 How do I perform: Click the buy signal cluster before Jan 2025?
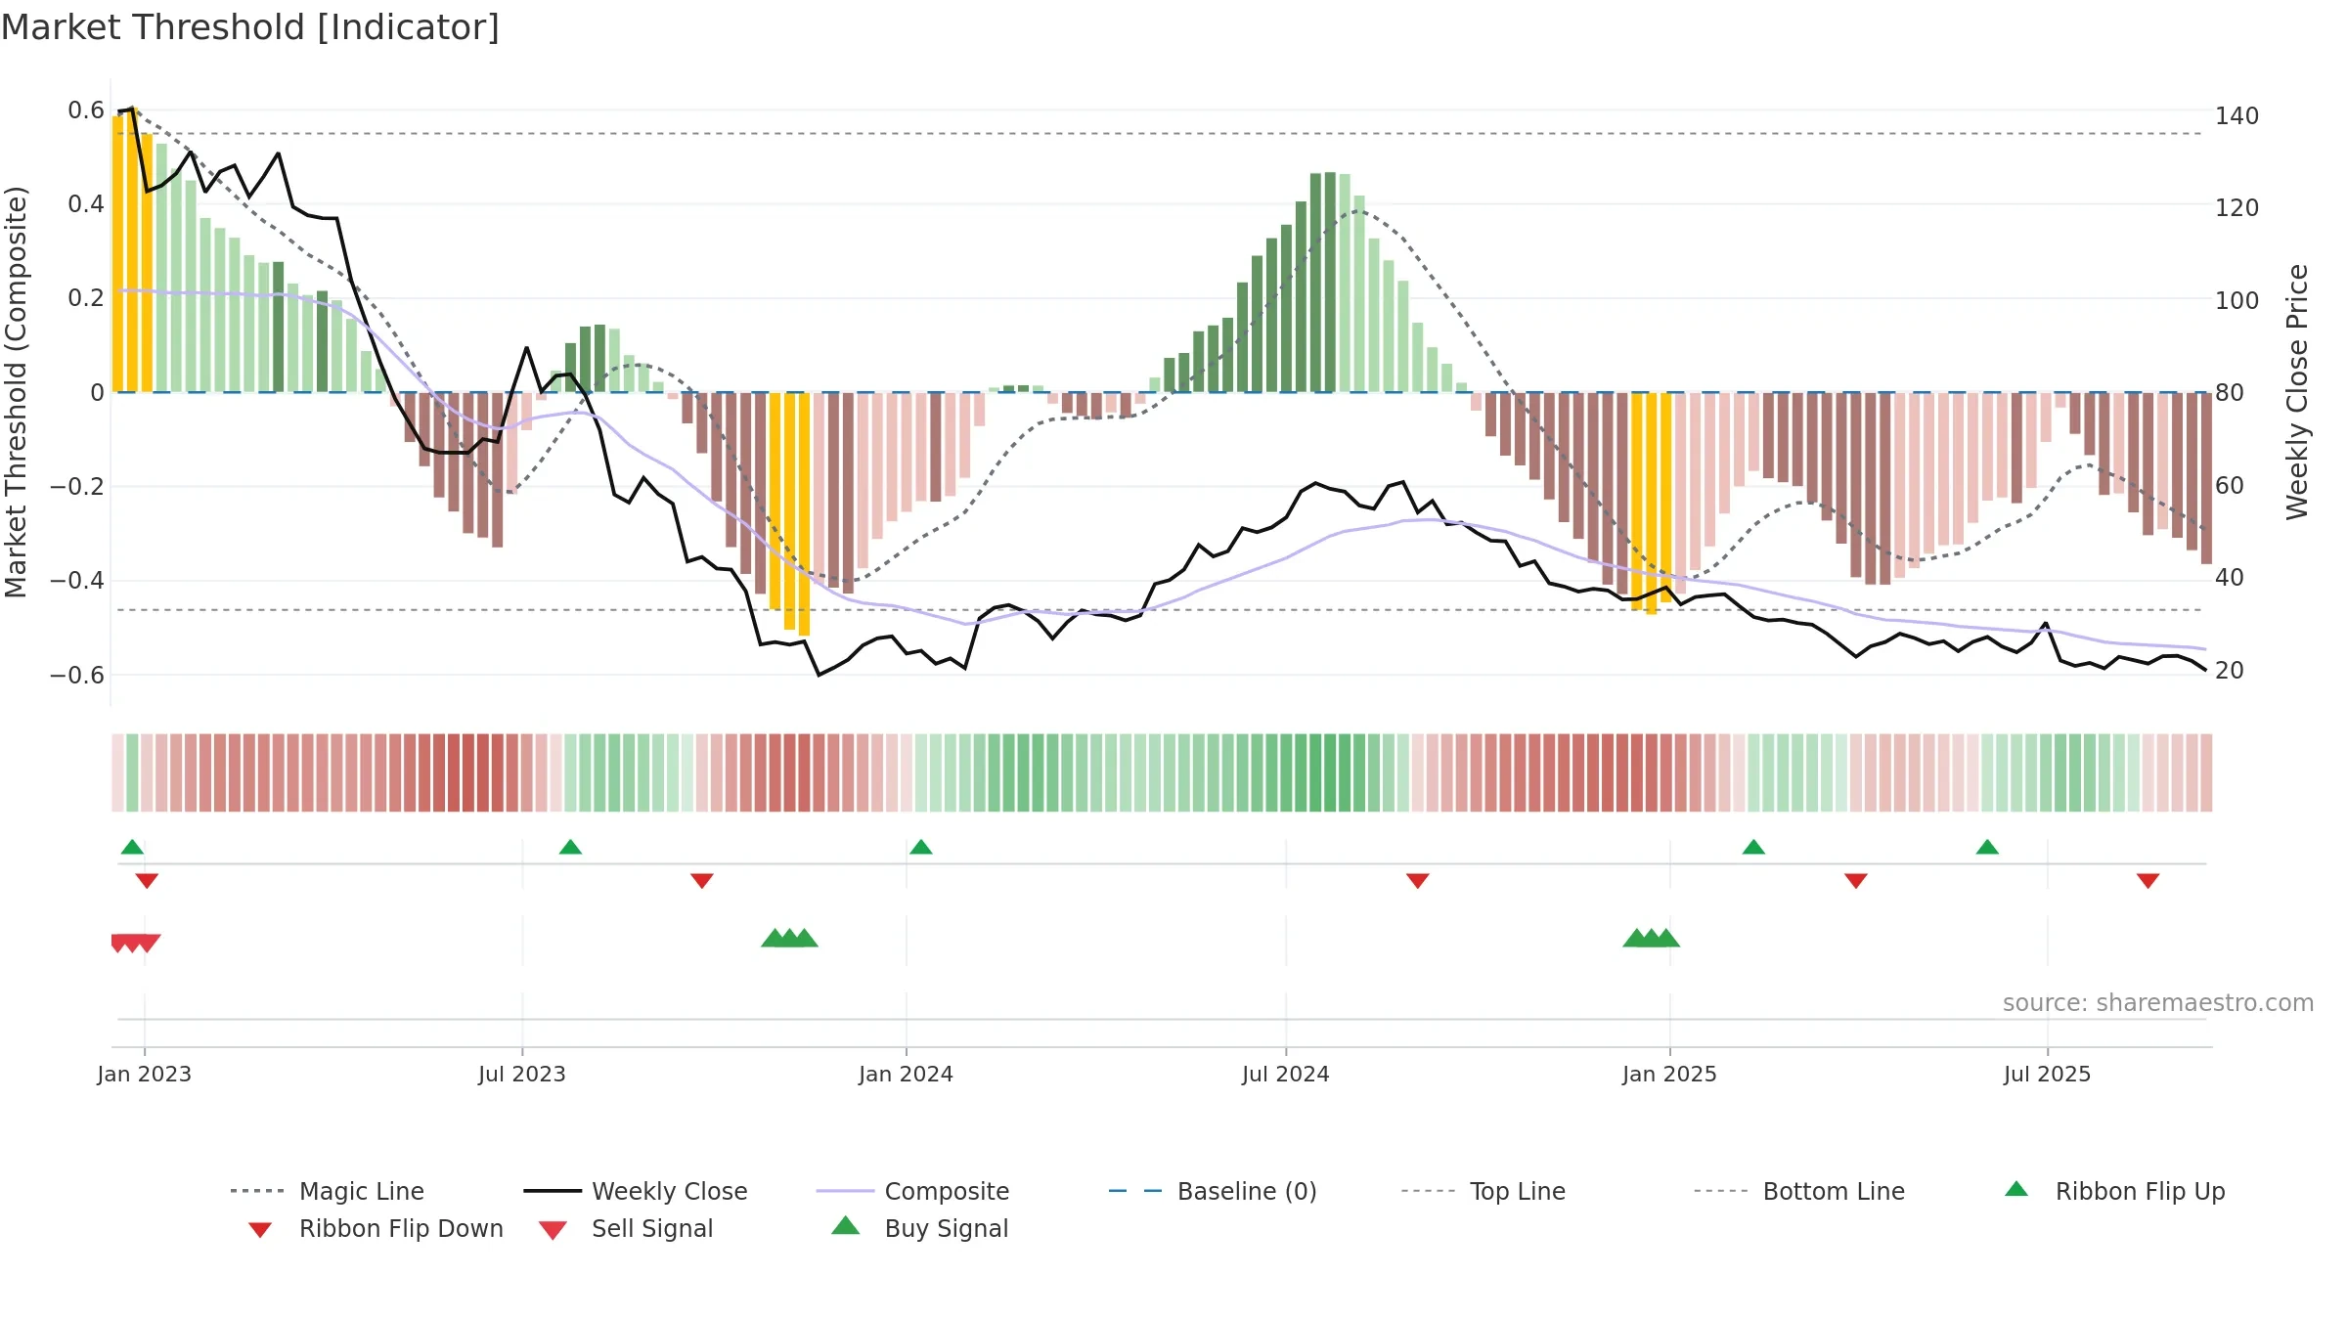tap(1651, 939)
